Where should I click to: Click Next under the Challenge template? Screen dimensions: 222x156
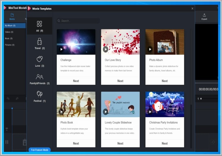[x=76, y=81]
